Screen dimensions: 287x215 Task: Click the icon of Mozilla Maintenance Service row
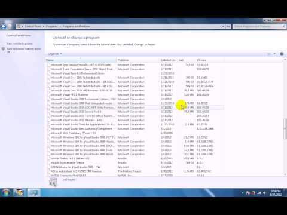[48, 162]
